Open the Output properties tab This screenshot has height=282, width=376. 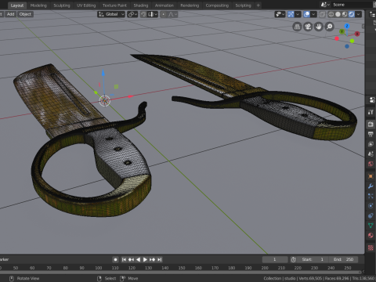[371, 134]
